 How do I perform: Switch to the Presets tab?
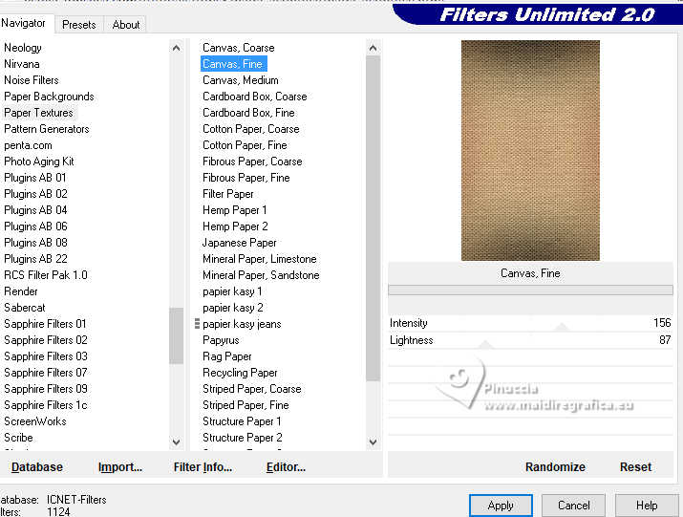[x=79, y=25]
